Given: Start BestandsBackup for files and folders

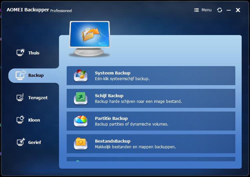Looking at the screenshot, I should (151, 144).
